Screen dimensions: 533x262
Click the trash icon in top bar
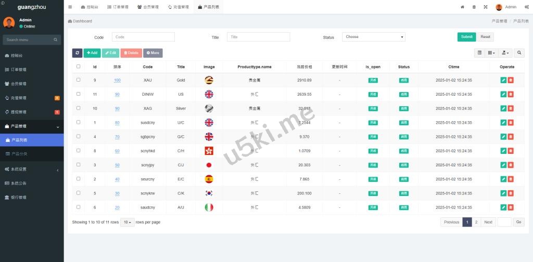coord(474,7)
